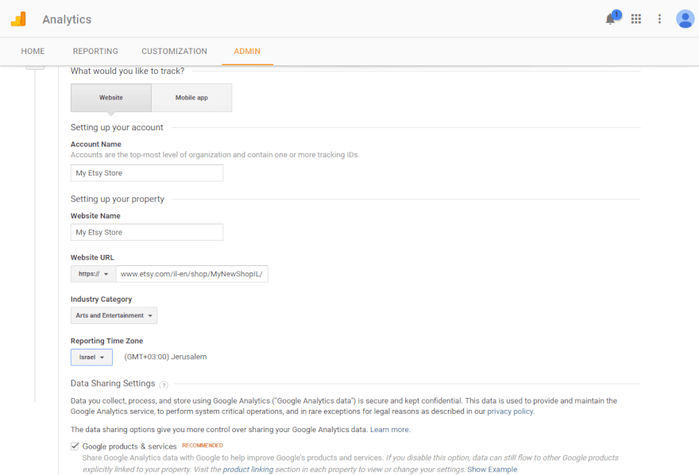
Task: Open the Israel time zone country dropdown
Action: tap(91, 357)
